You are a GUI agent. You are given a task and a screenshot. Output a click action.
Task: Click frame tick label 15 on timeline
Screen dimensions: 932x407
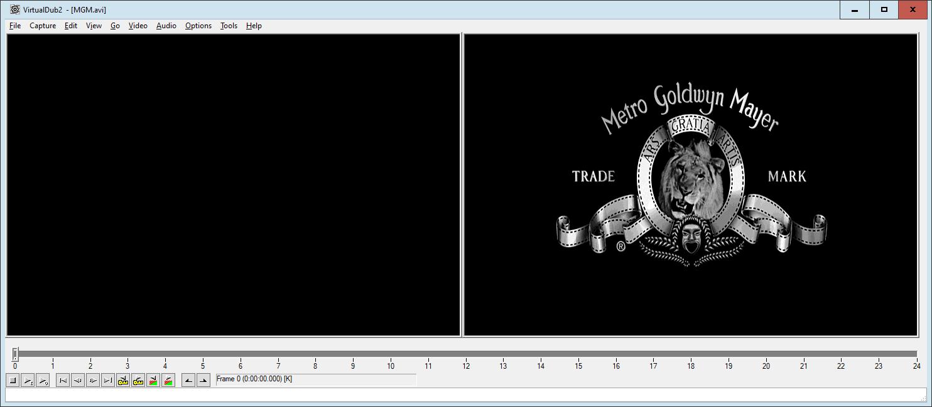click(578, 366)
